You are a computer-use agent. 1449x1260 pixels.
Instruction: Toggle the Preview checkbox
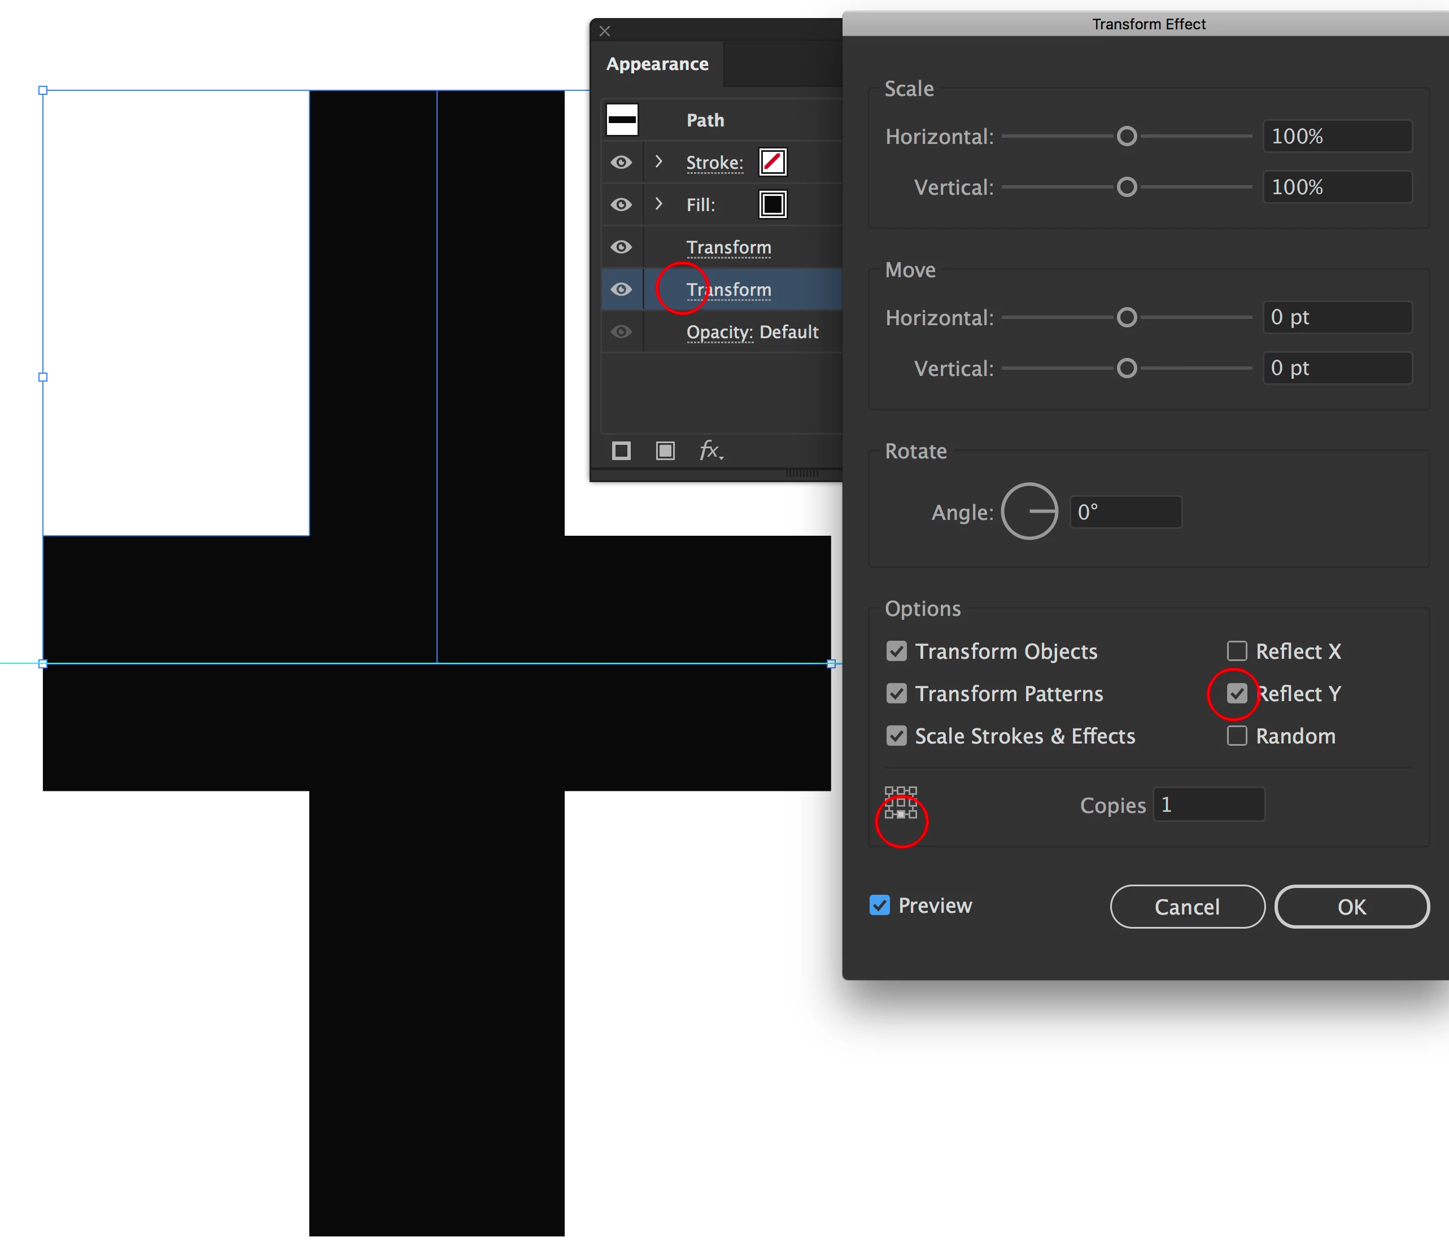879,905
